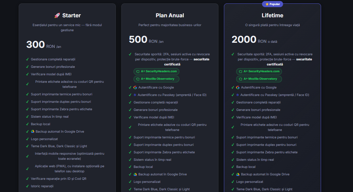The height and width of the screenshot is (192, 353).
Task: Select the Lifetime plan heading
Action: coord(272,15)
